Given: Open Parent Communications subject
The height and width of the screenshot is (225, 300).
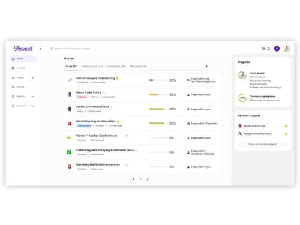Looking at the screenshot, I should coord(92,107).
